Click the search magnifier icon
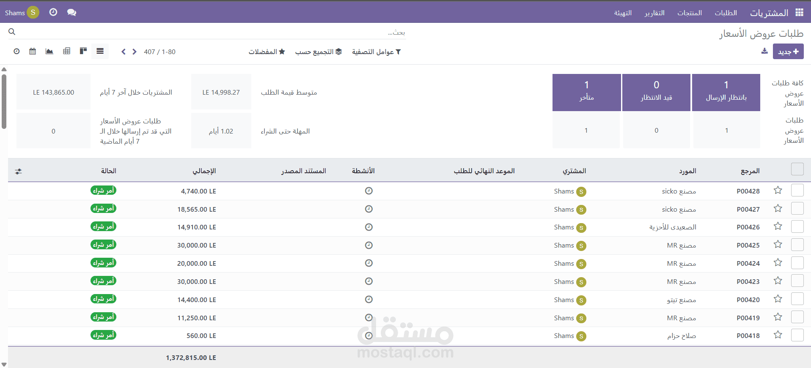Viewport: 811px width, 368px height. pyautogui.click(x=12, y=32)
